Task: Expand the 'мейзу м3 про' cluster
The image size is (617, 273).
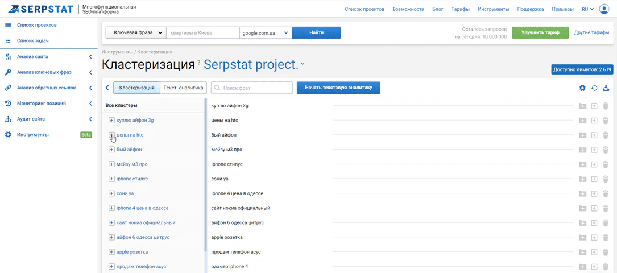Action: pos(111,164)
